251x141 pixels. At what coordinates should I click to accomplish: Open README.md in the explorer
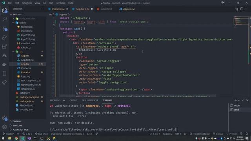[x=26, y=105]
